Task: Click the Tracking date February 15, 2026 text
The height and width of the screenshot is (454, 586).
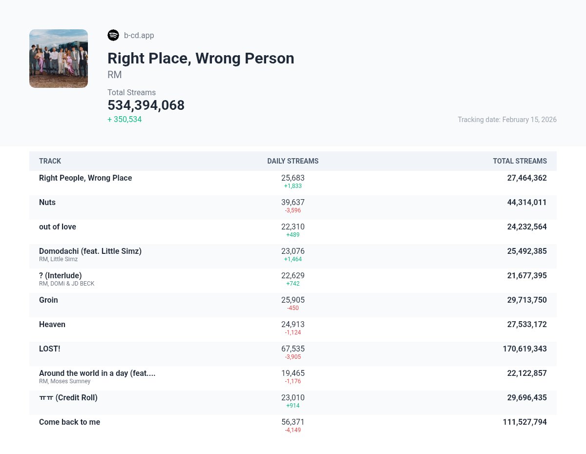Action: (x=507, y=120)
